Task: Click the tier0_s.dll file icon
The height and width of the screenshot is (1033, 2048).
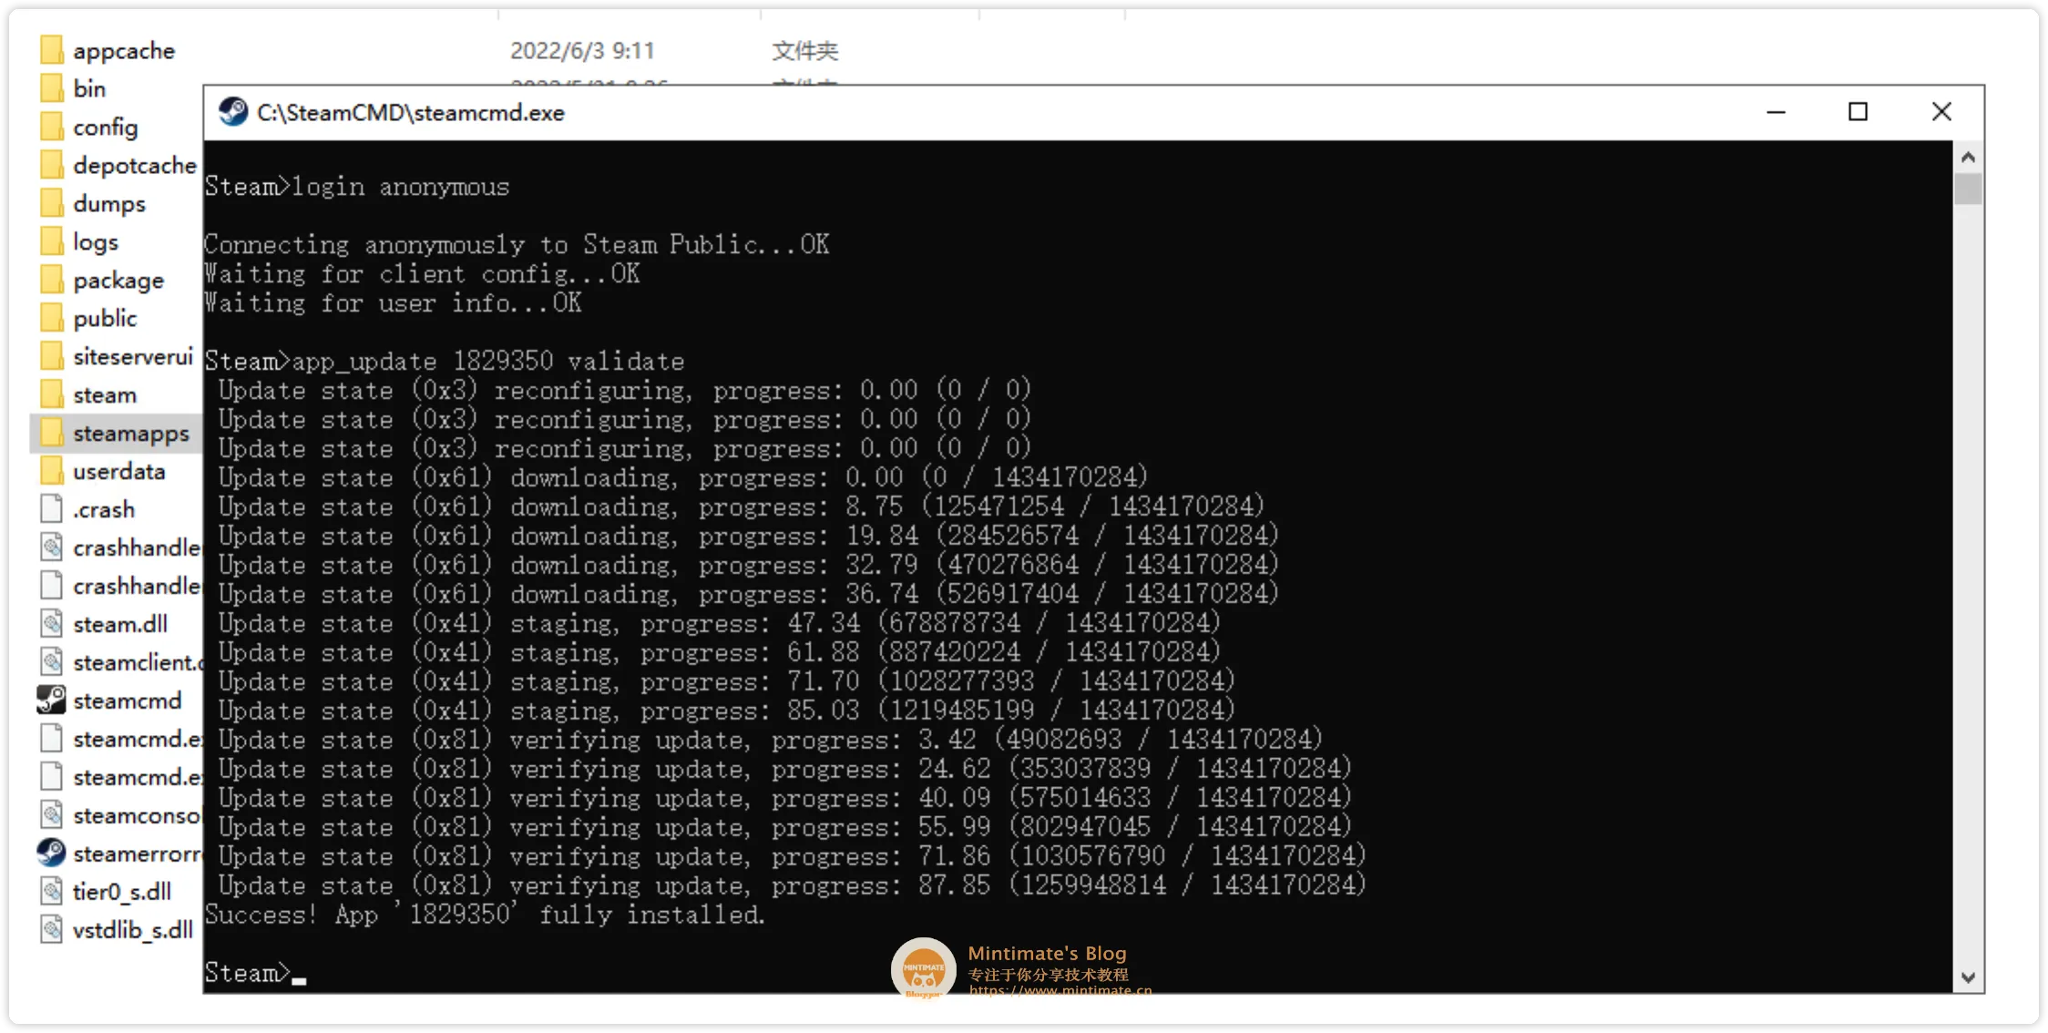Action: [x=52, y=892]
